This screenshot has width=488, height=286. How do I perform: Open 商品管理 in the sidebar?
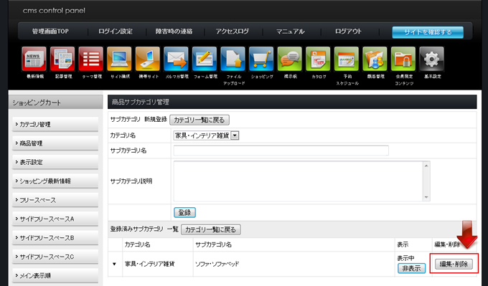55,143
